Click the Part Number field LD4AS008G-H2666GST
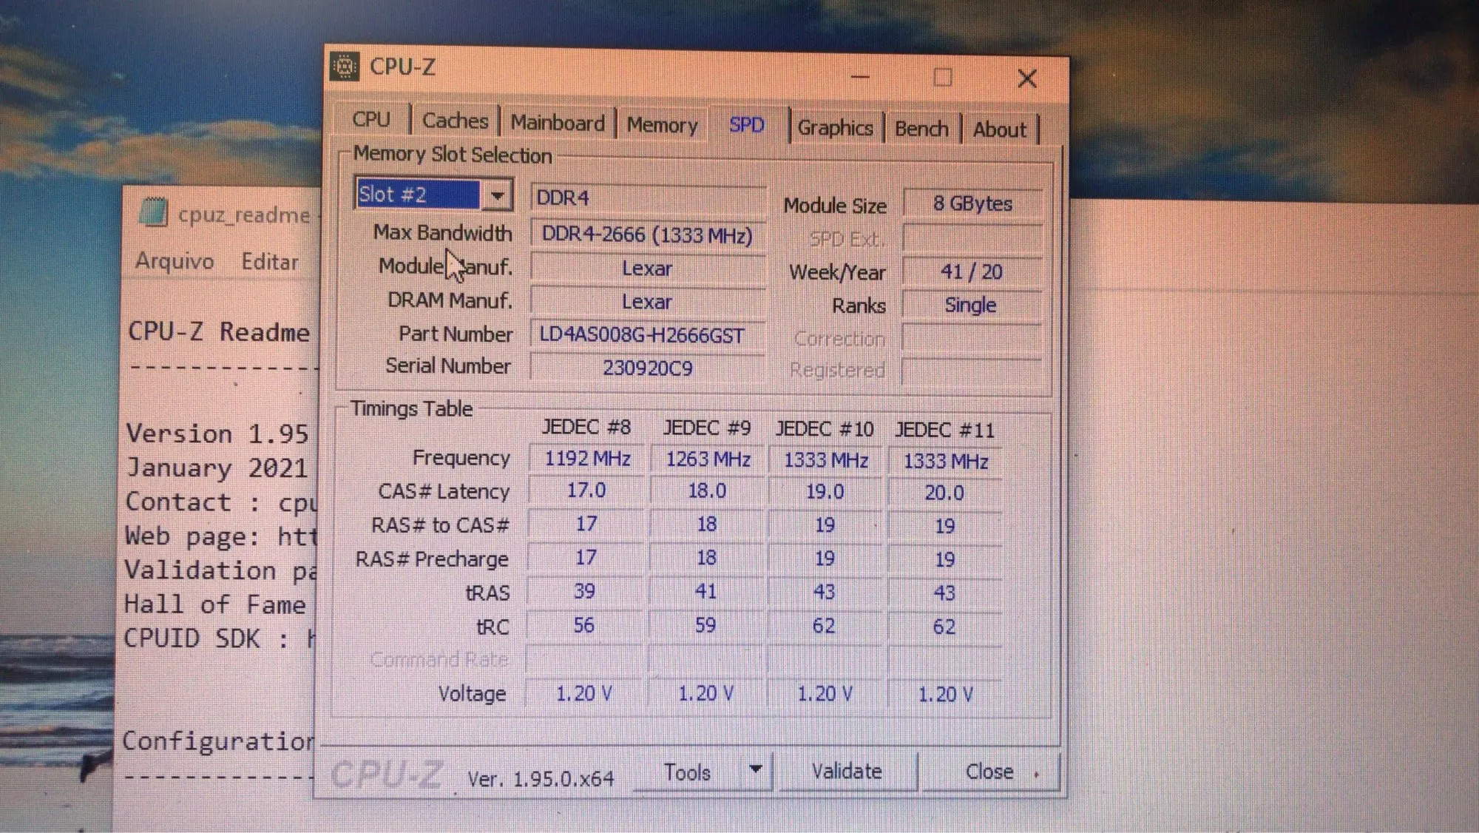Viewport: 1479px width, 833px height. [x=642, y=335]
